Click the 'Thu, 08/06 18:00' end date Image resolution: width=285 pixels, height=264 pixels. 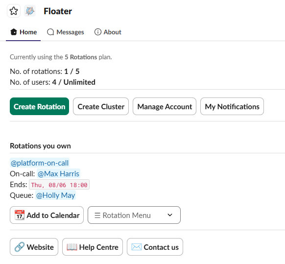[59, 185]
